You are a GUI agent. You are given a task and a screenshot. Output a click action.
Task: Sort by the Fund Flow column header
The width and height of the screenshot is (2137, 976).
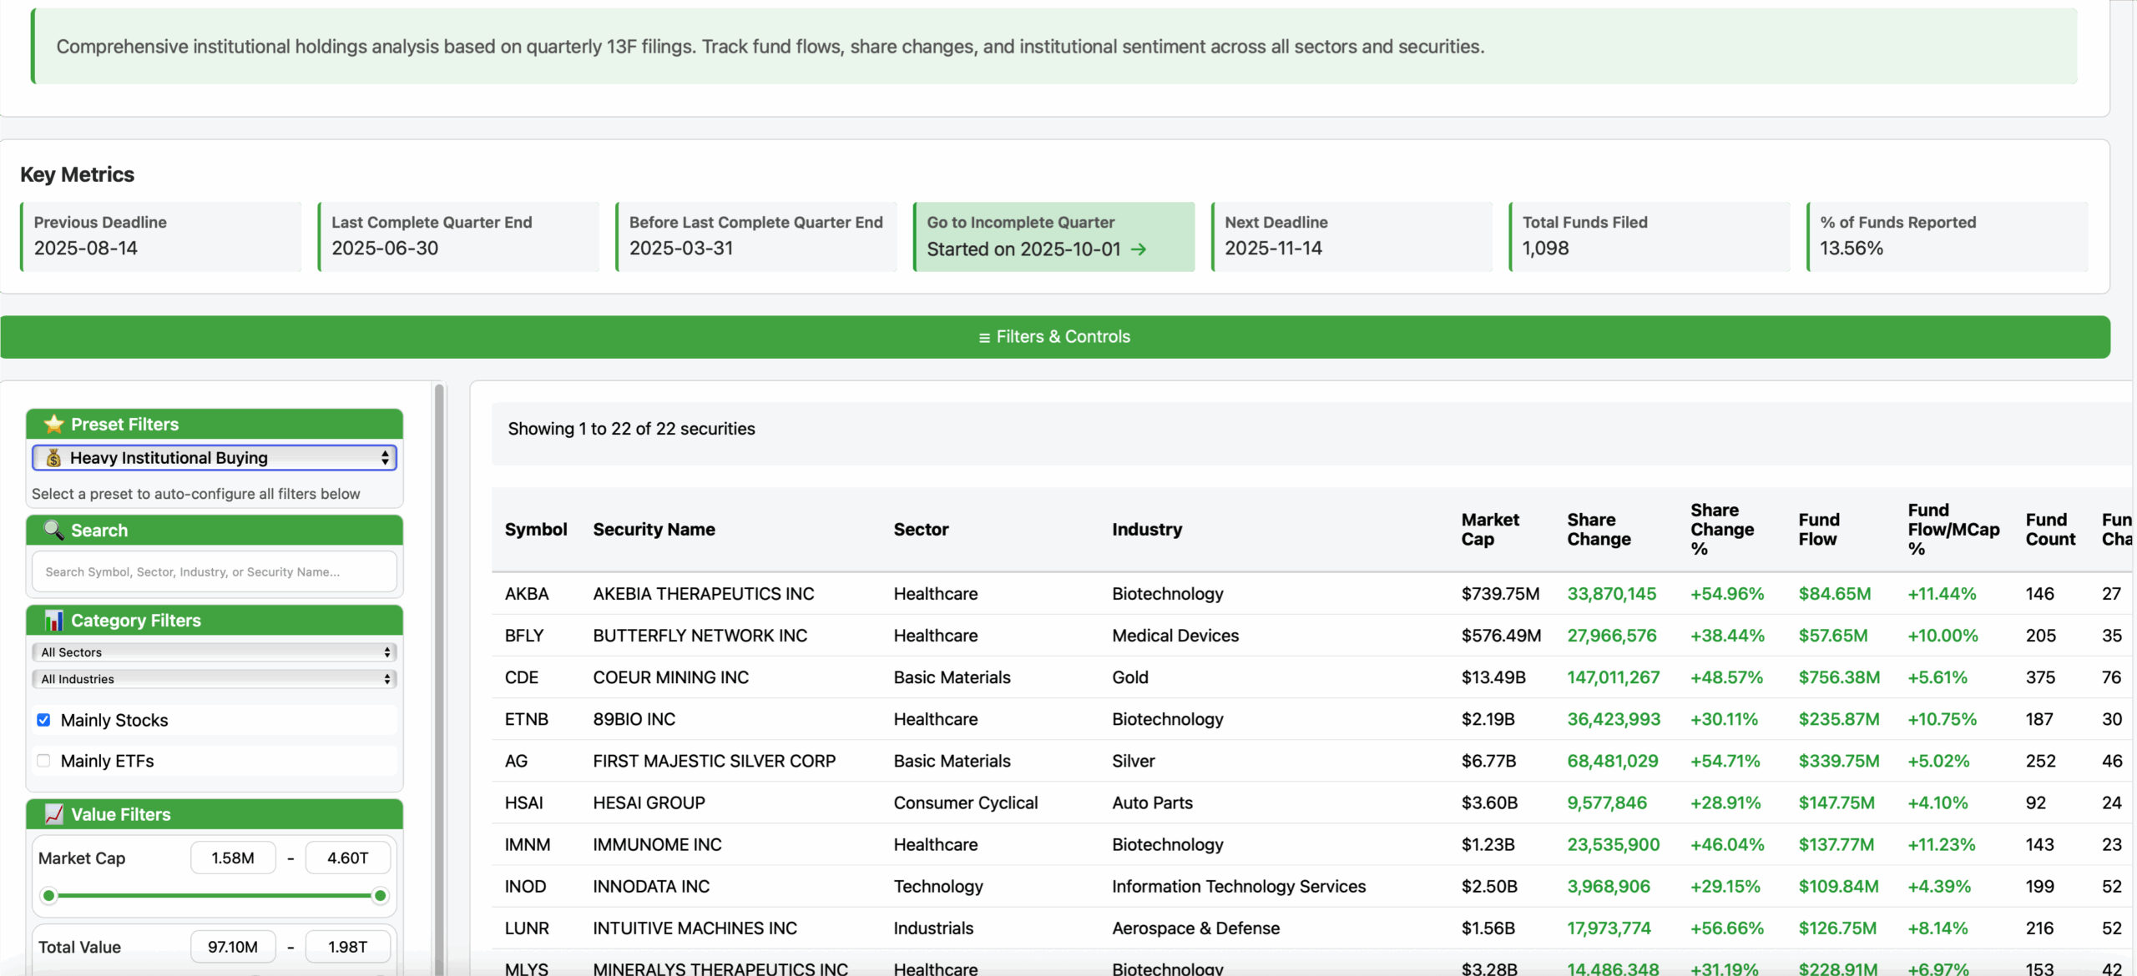(1818, 529)
